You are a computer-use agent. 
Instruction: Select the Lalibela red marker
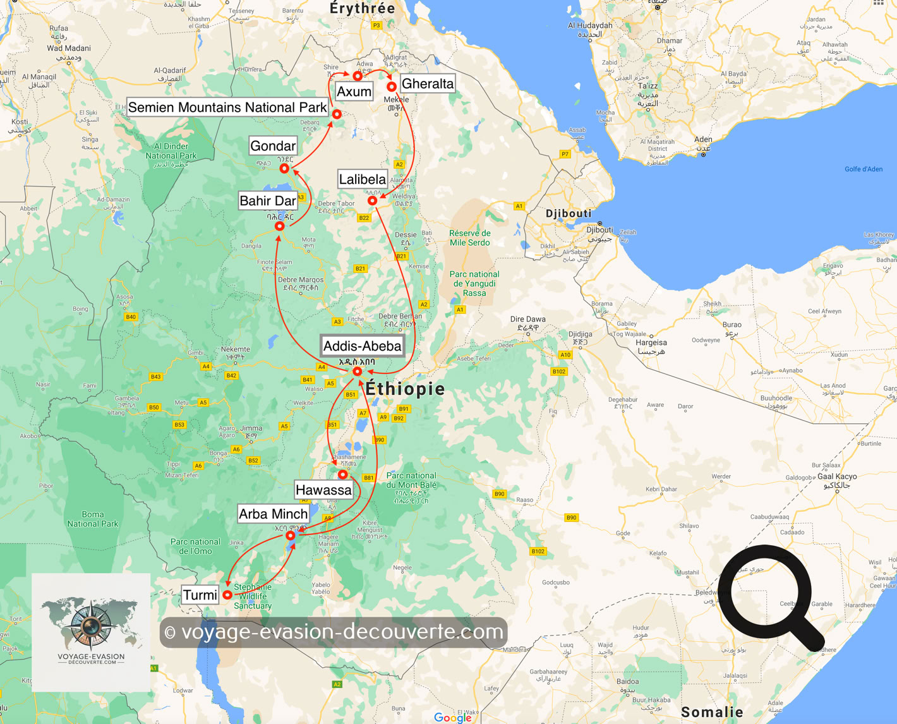coord(373,200)
